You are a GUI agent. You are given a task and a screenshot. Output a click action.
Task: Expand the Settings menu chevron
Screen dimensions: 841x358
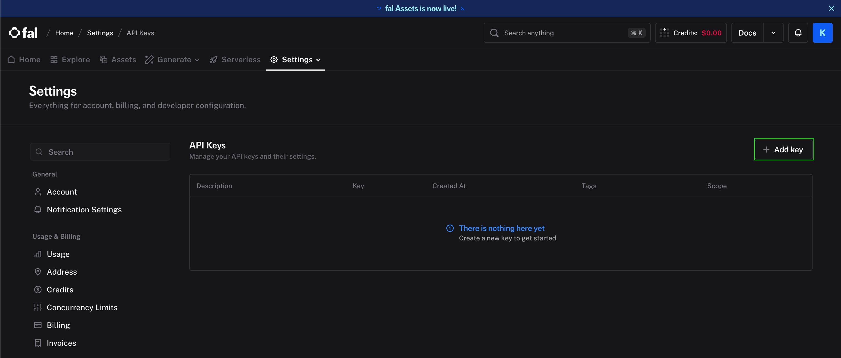[319, 60]
